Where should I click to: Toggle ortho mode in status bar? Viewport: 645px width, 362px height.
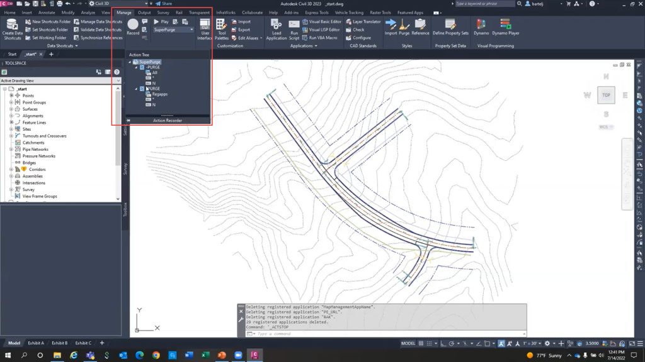443,344
